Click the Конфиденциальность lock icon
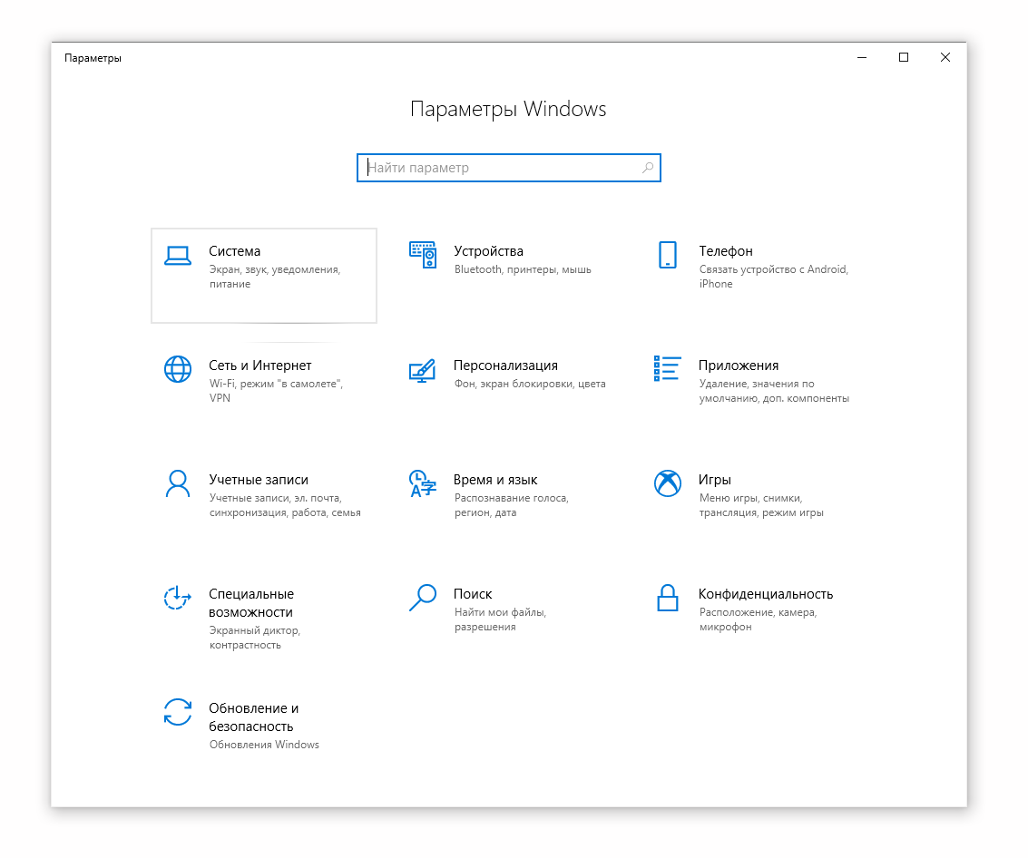Viewport: 1028px width, 858px height. click(668, 598)
